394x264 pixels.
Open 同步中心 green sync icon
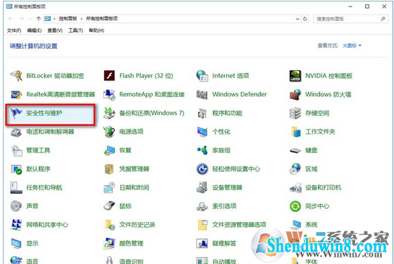click(x=295, y=206)
